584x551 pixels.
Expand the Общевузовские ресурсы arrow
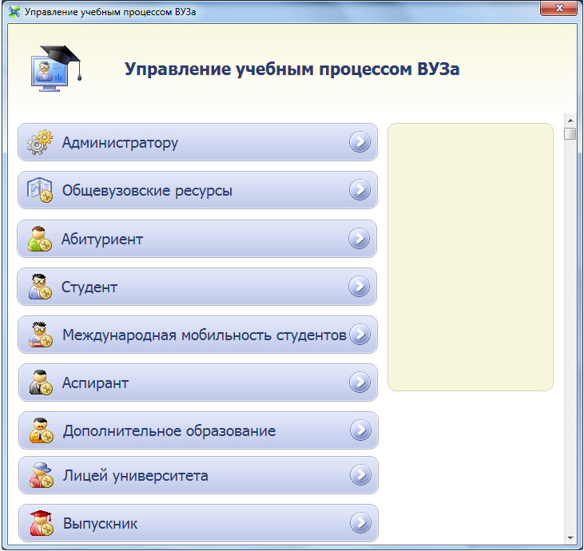click(360, 189)
